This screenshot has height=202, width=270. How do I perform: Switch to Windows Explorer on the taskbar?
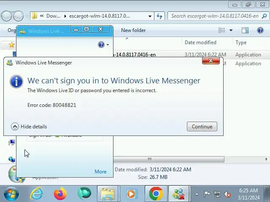click(108, 194)
